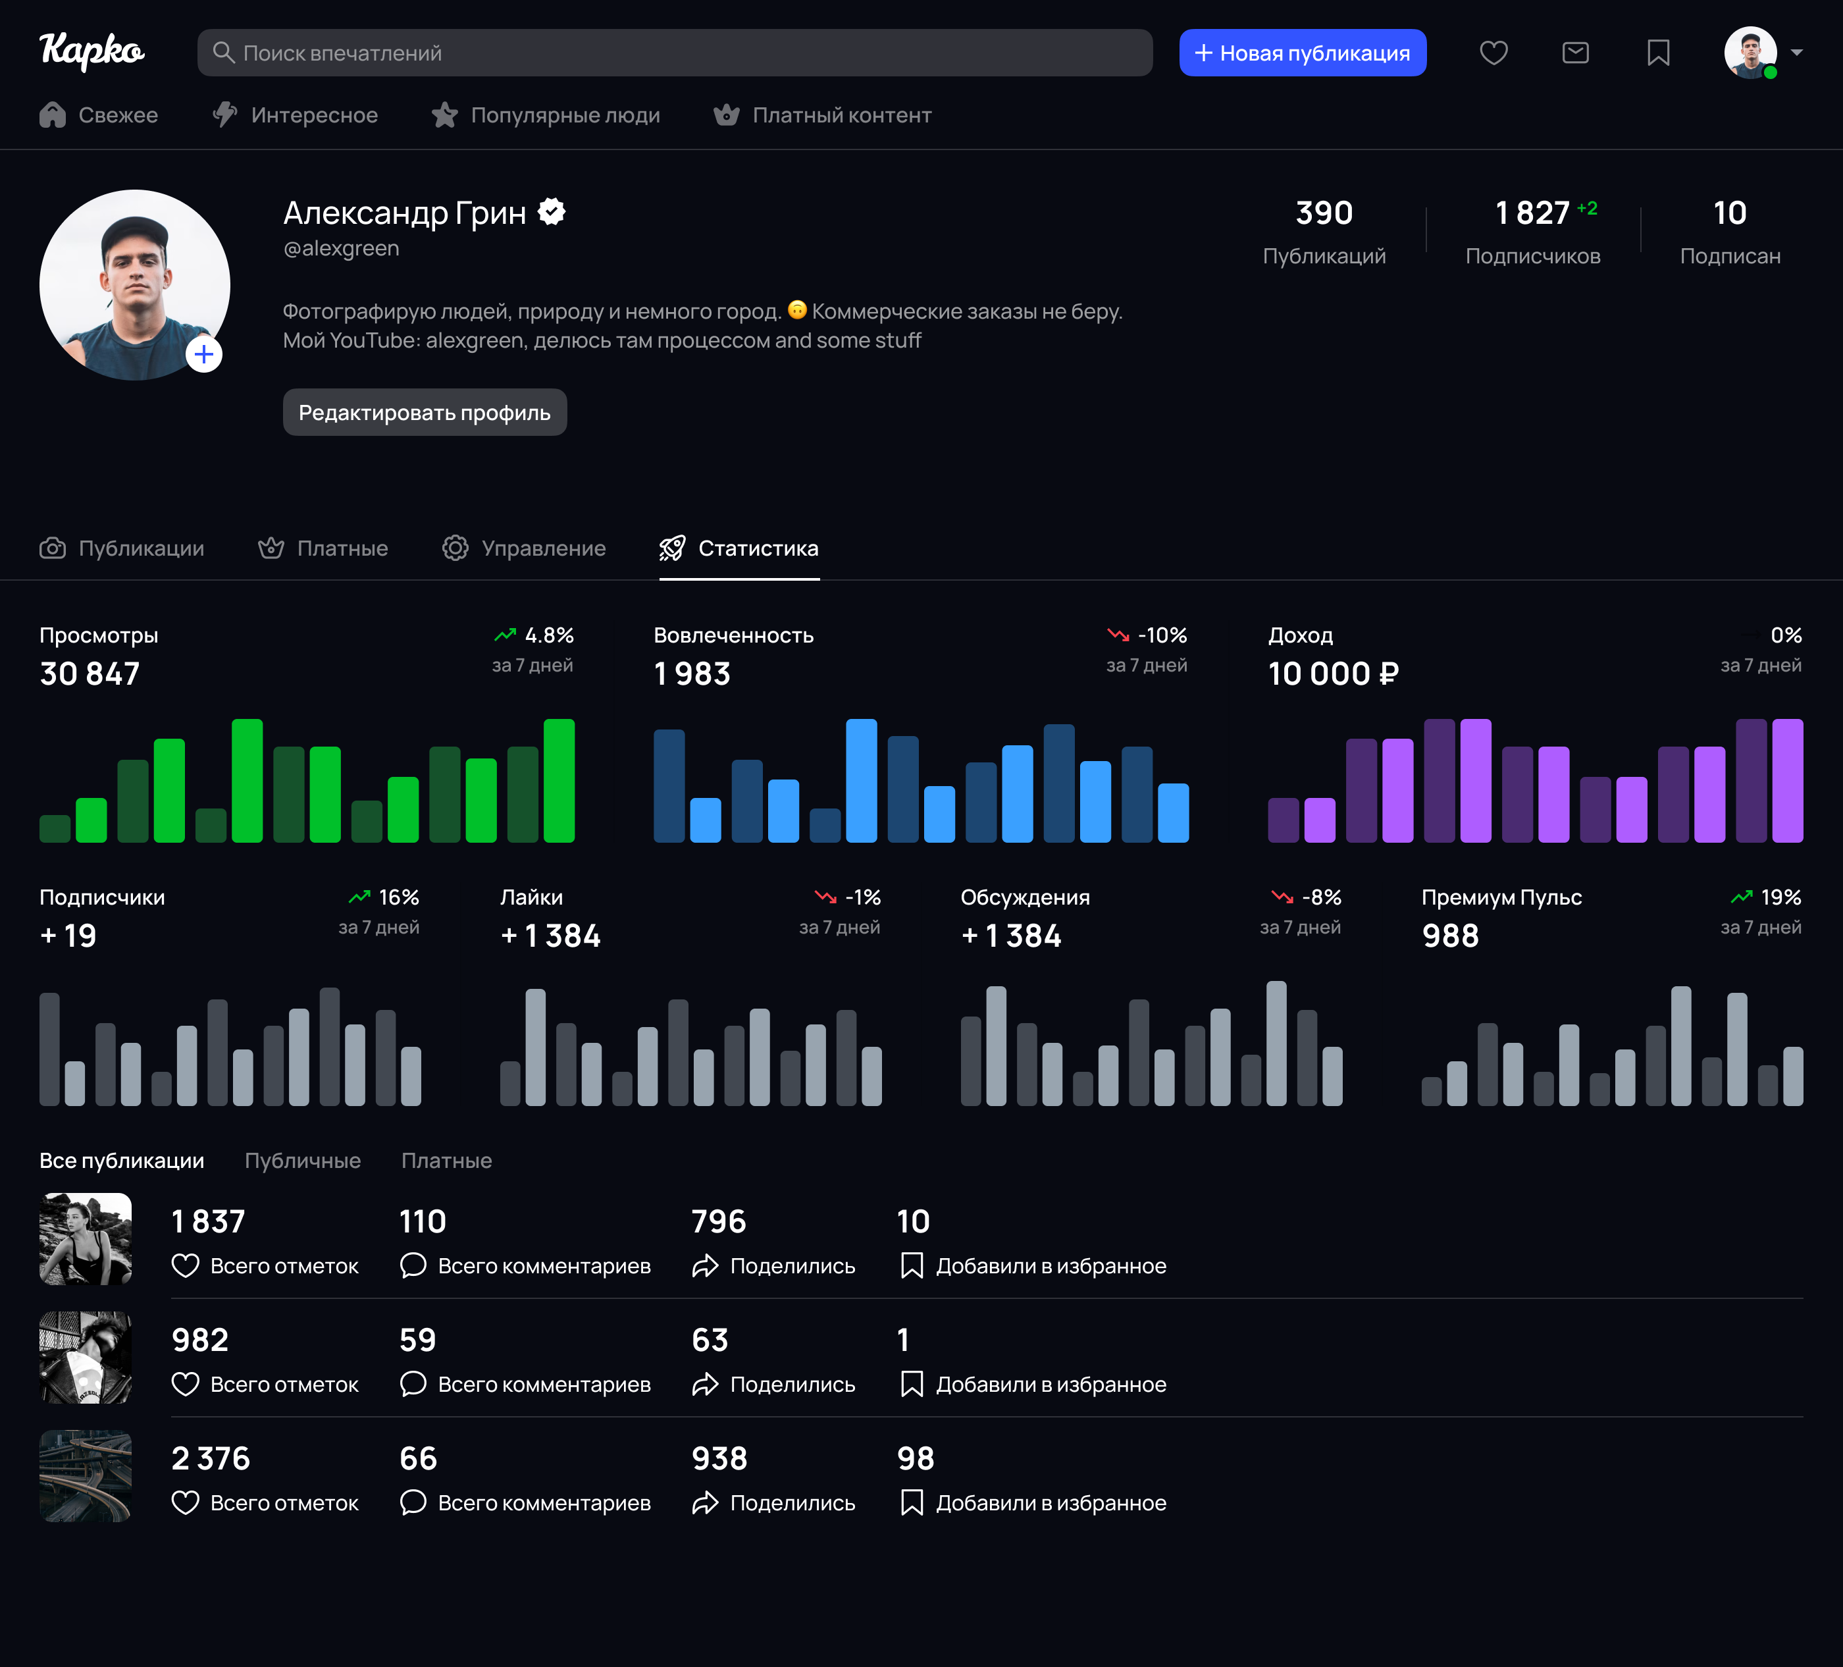Click the Обсуждения heading
This screenshot has width=1843, height=1667.
pos(1025,897)
